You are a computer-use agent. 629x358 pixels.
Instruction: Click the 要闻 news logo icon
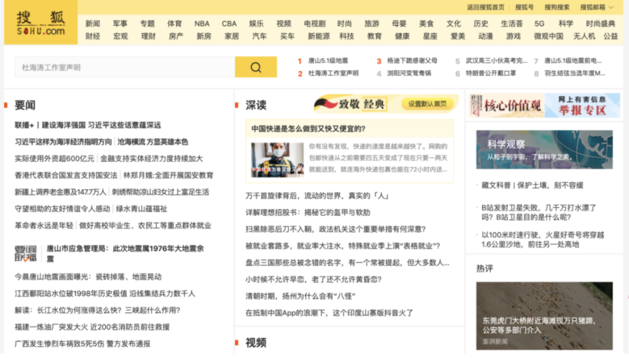point(26,254)
